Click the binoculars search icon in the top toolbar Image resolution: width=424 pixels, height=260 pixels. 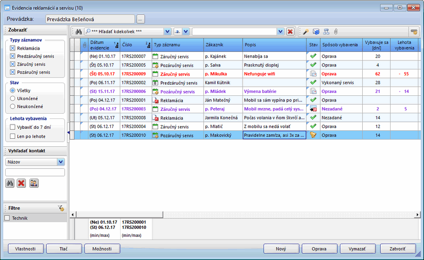(x=79, y=32)
